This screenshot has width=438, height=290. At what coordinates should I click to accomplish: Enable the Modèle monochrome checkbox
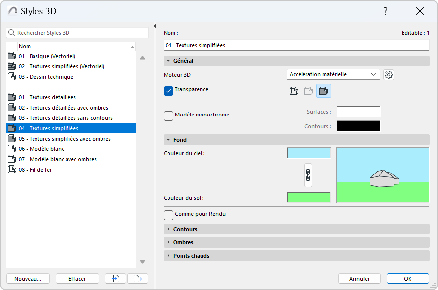[168, 116]
